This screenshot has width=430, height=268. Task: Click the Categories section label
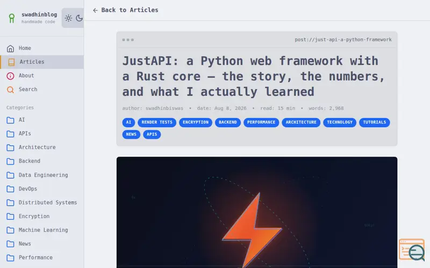pos(20,108)
